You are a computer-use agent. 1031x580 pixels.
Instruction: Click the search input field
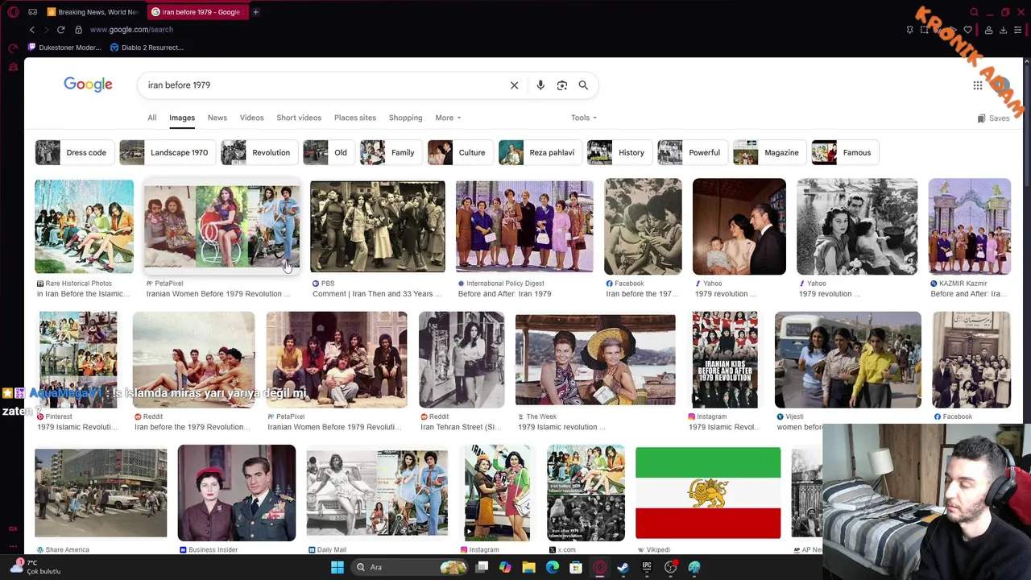(322, 85)
